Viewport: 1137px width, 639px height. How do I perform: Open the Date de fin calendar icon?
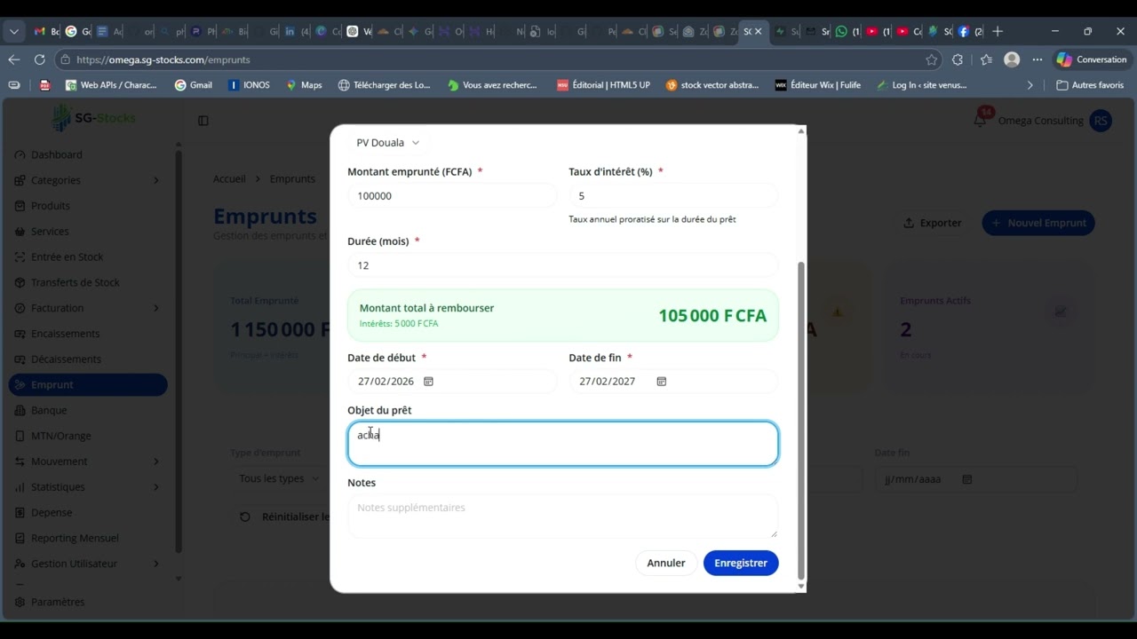[662, 382]
